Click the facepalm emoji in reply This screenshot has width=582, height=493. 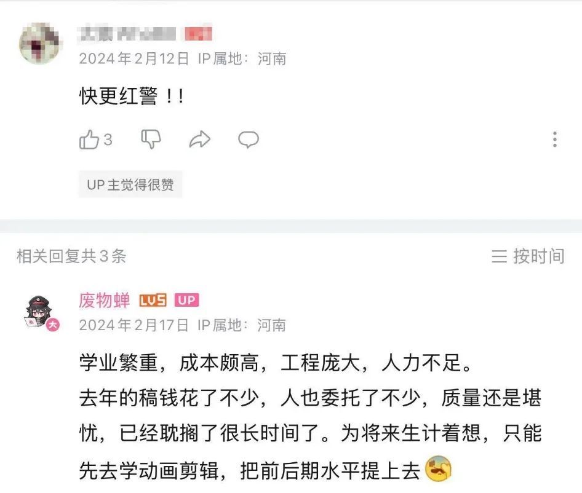coord(439,469)
